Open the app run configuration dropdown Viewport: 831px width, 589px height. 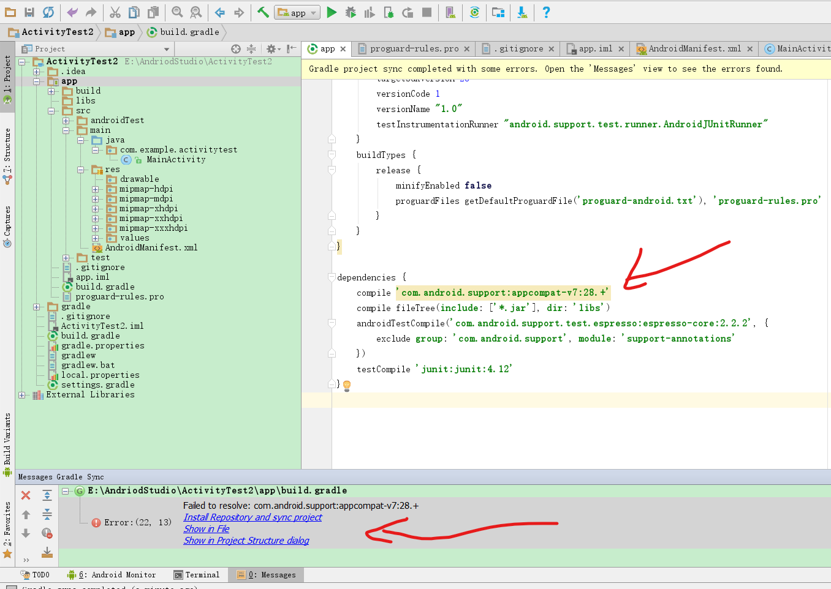click(x=297, y=13)
